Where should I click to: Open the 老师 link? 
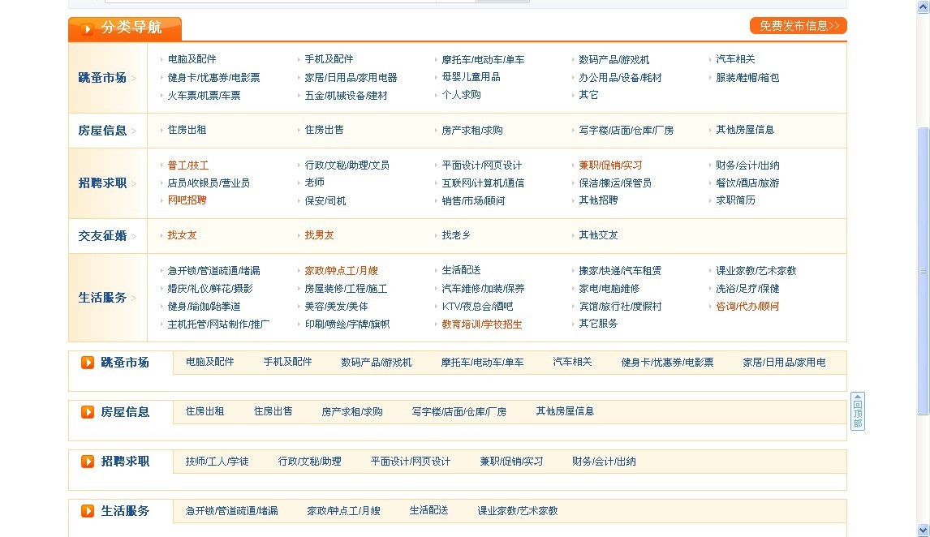(x=314, y=183)
